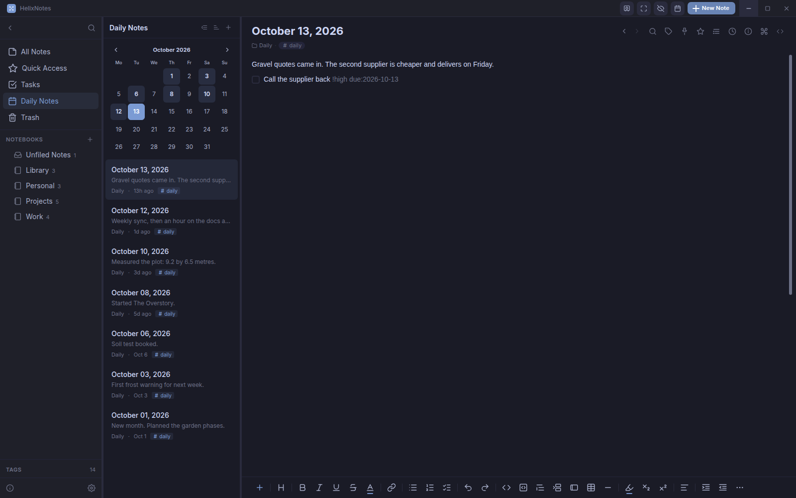Viewport: 796px width, 498px height.
Task: Open Quick Access
Action: click(x=51, y=68)
